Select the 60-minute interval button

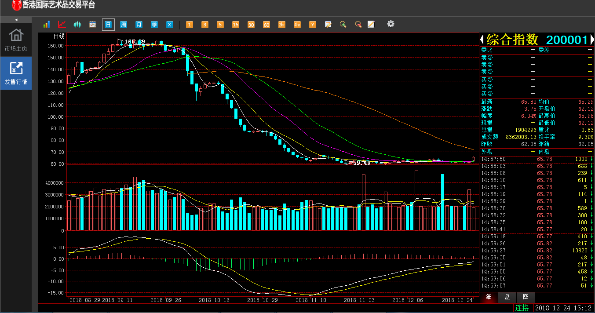click(x=266, y=25)
